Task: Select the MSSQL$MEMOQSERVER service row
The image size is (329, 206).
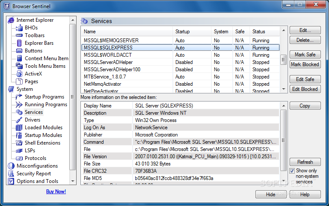Action: pos(181,41)
